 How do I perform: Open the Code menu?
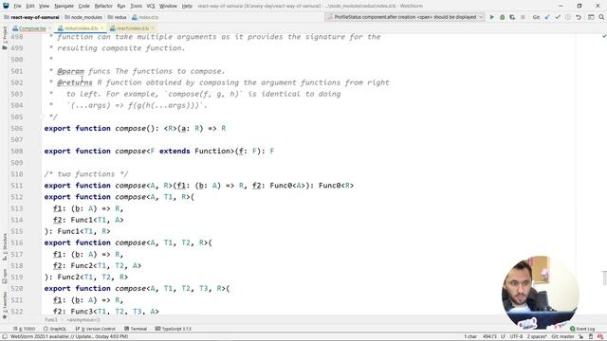[x=84, y=7]
